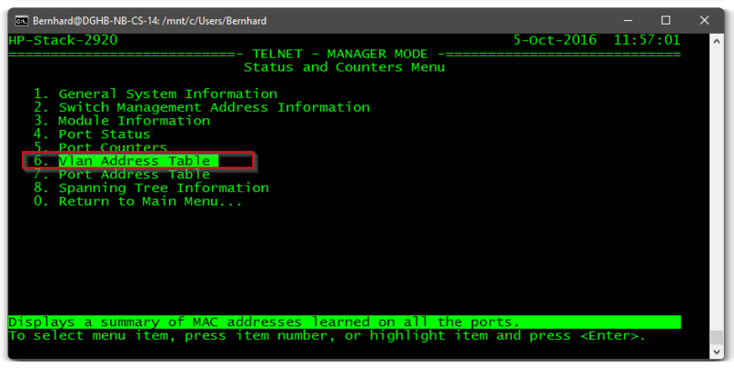Click the 11:57:01 clock in header
734x369 pixels.
click(x=647, y=40)
